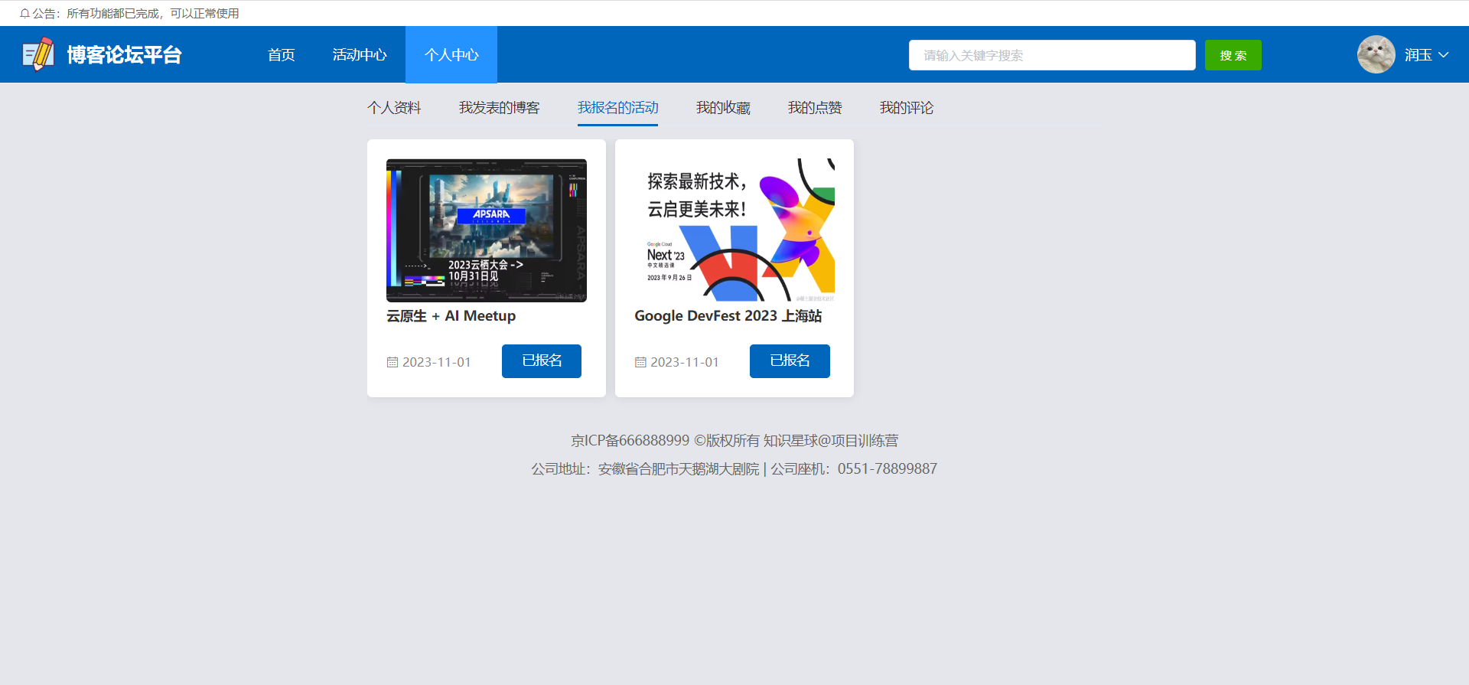Click the 2023-11-01 date on Meetup card
Viewport: 1469px width, 685px height.
(x=437, y=362)
